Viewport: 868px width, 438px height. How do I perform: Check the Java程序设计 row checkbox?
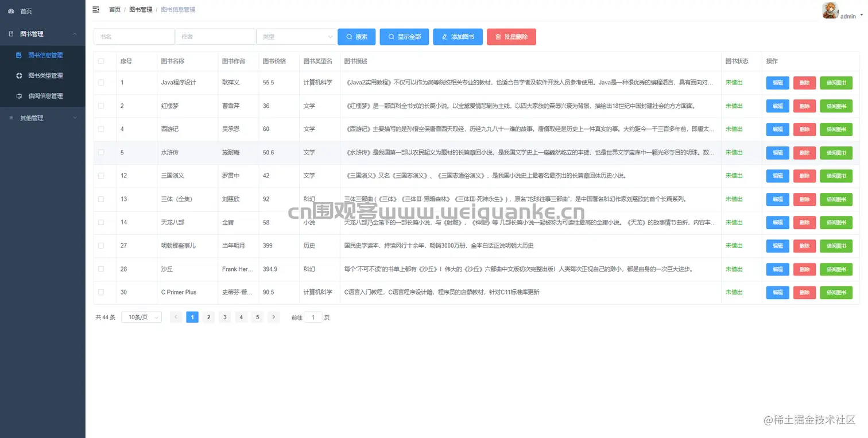pyautogui.click(x=101, y=83)
